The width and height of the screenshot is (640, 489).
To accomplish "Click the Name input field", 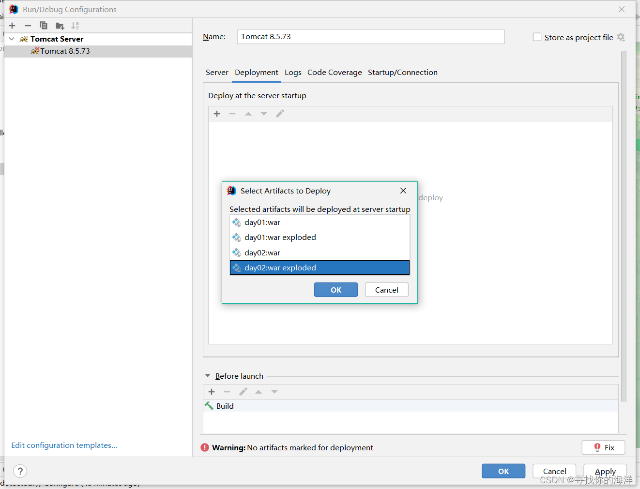I will pos(370,37).
